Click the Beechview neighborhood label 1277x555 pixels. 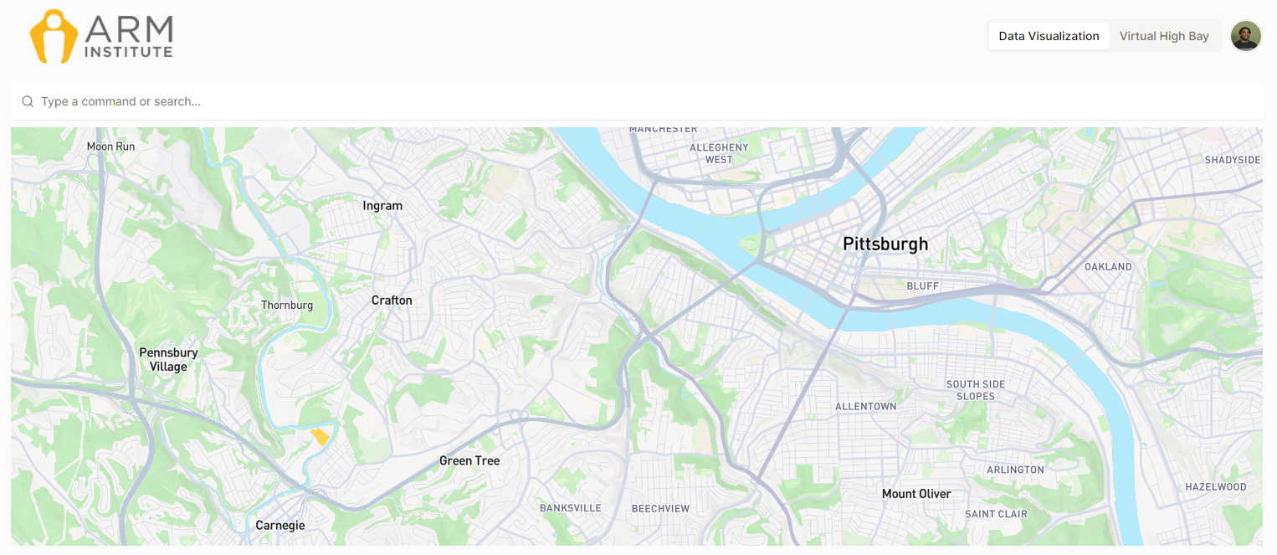(660, 509)
